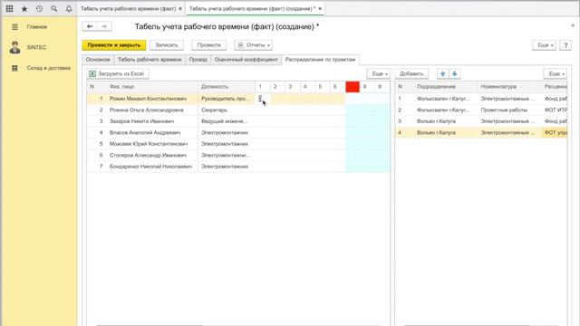
Task: Click Записать button
Action: pyautogui.click(x=167, y=45)
